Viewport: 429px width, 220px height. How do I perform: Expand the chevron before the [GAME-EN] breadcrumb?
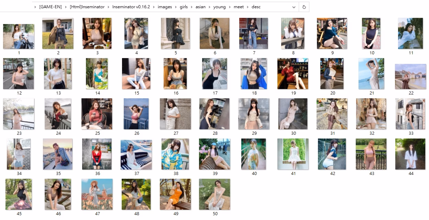click(x=35, y=7)
